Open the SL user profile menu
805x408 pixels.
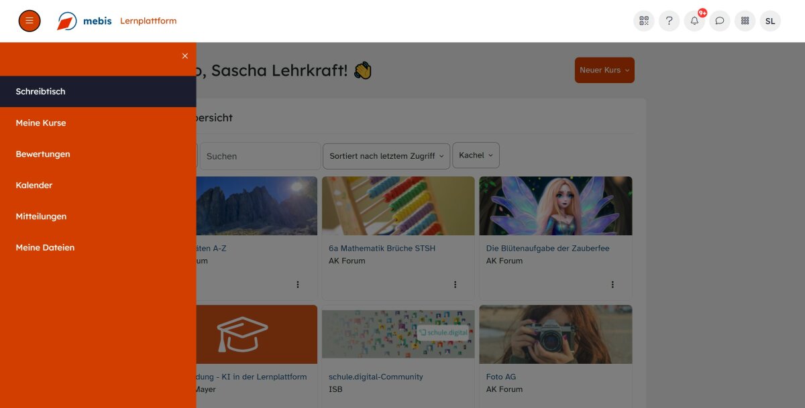point(770,21)
